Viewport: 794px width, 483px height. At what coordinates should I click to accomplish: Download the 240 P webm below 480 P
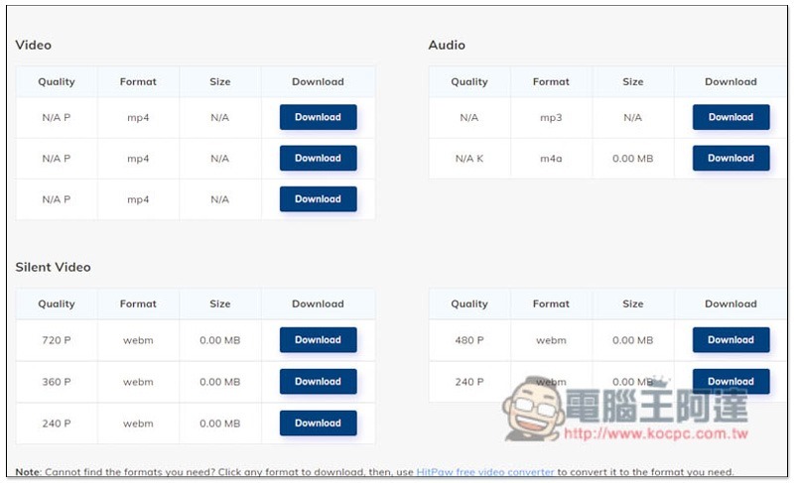(730, 382)
